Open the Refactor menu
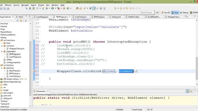This screenshot has width=198, height=111. coord(8,5)
